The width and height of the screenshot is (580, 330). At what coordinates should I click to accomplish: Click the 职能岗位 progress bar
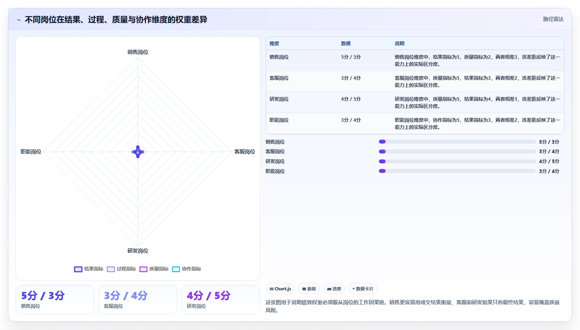click(x=457, y=171)
